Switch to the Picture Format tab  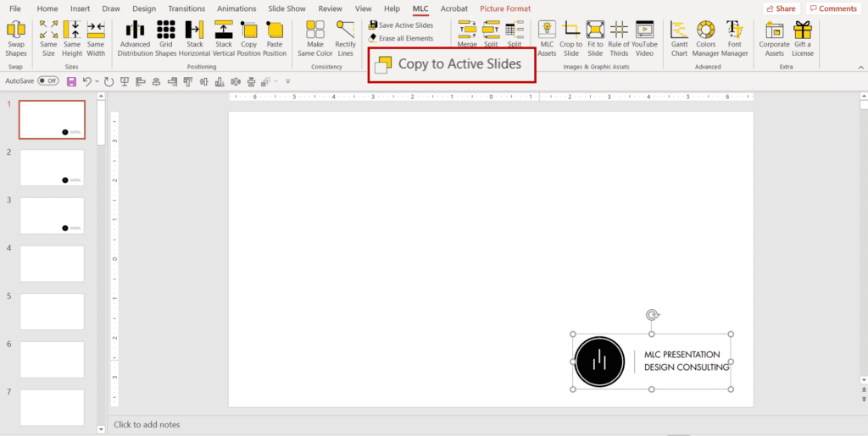[505, 8]
